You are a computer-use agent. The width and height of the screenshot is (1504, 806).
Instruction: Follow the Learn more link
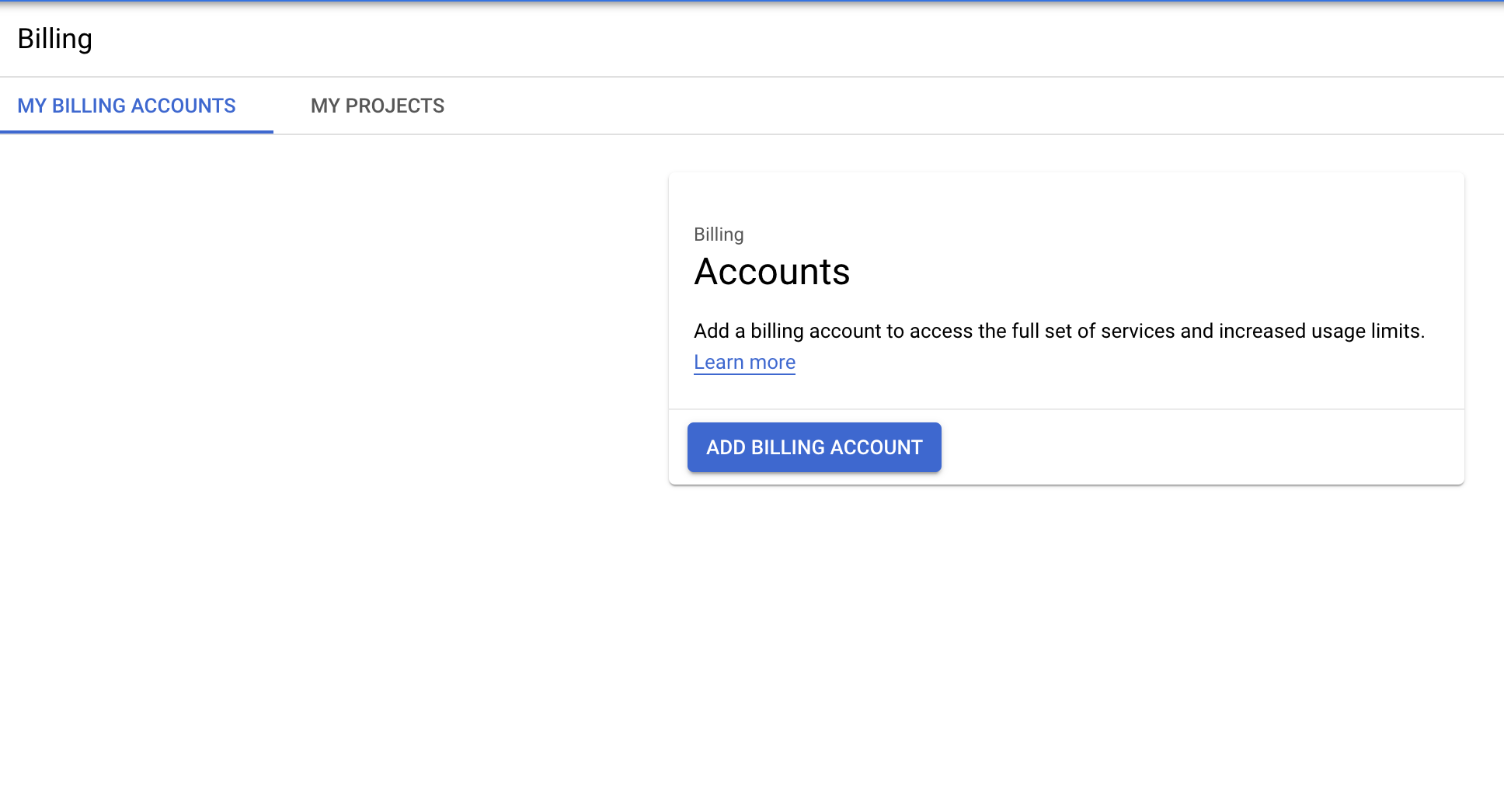point(744,363)
